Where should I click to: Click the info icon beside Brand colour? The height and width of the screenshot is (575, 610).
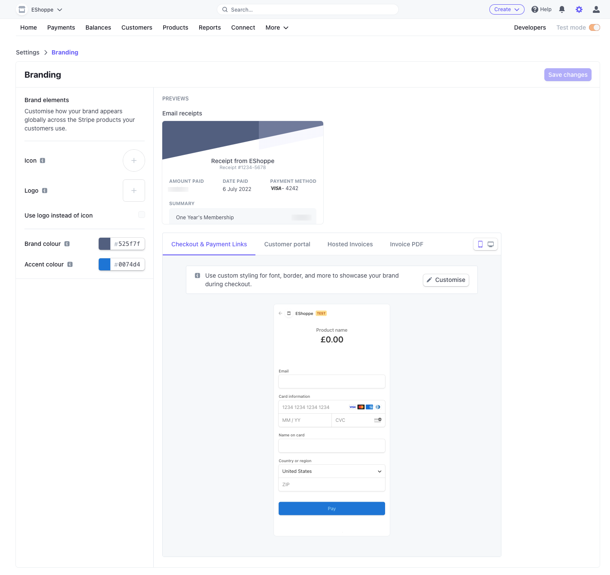[x=67, y=244]
